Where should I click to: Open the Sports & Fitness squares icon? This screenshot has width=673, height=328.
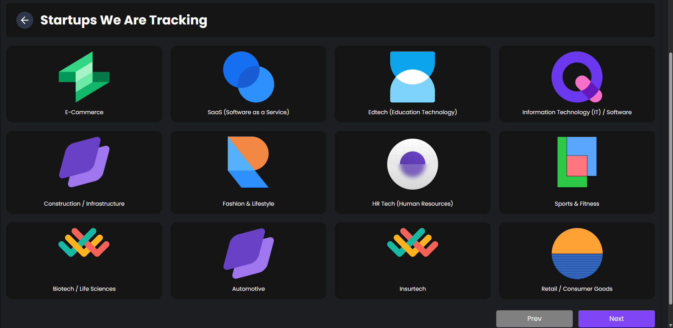point(577,162)
